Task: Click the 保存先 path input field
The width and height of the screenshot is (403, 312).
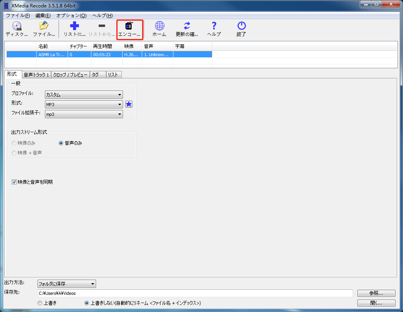Action: pos(195,293)
